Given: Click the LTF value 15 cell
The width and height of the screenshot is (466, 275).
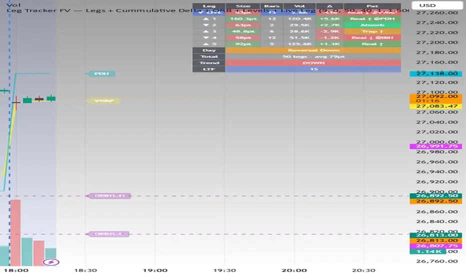Looking at the screenshot, I should (313, 69).
